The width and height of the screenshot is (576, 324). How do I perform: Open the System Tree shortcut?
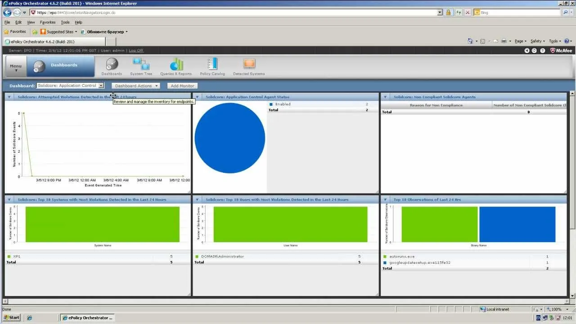click(x=141, y=67)
